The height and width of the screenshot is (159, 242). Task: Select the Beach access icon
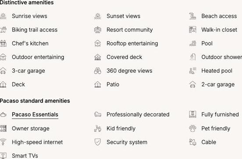(192, 16)
